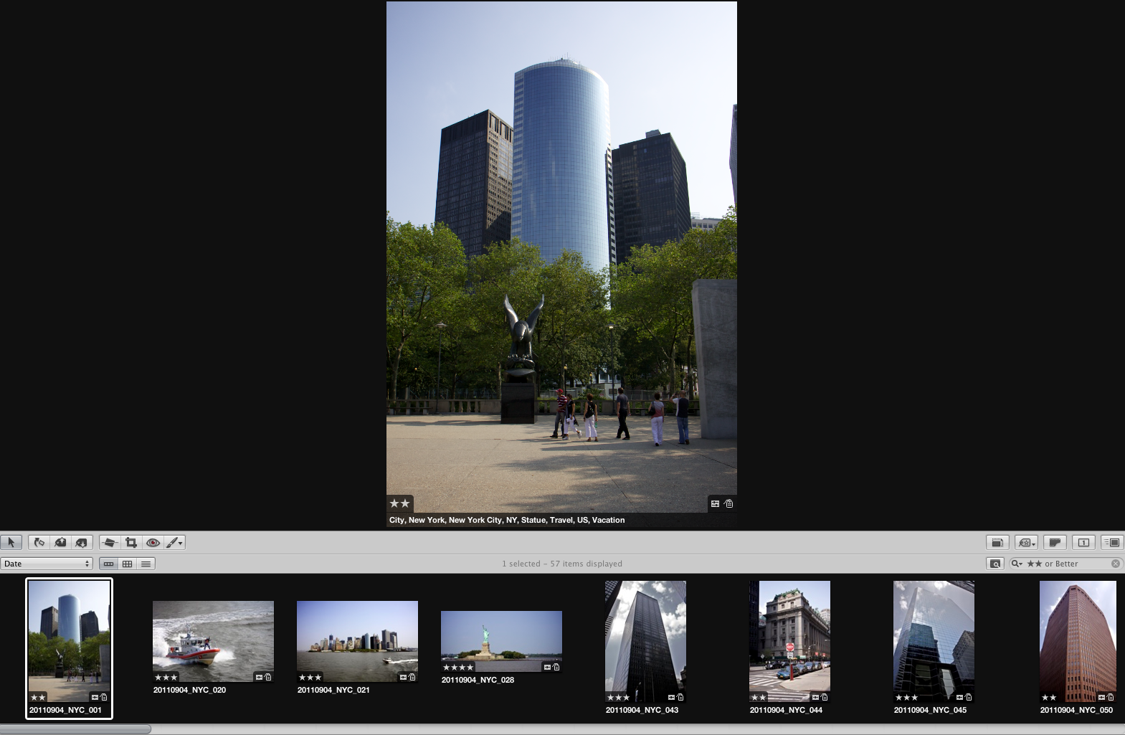Click keywords badge on 20110904_NYC_044 thumbnail
Viewport: 1125px width, 735px height.
click(x=825, y=697)
